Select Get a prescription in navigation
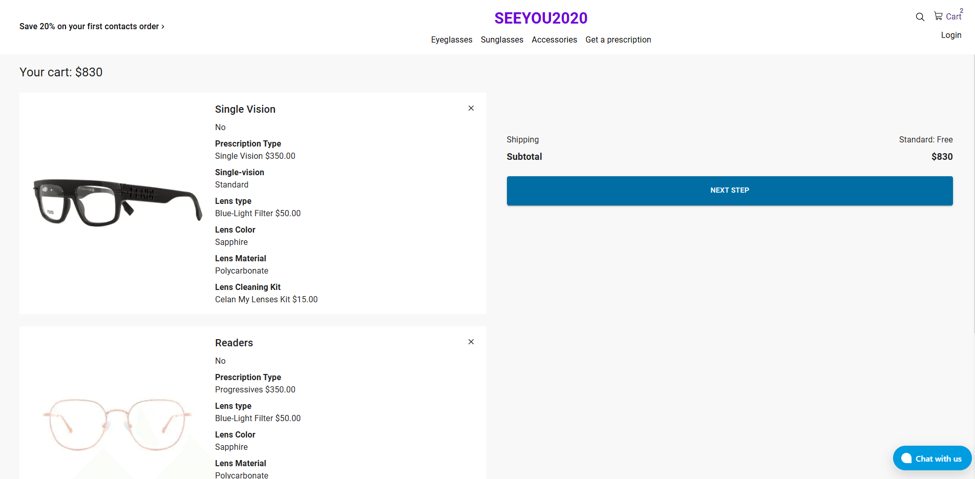The width and height of the screenshot is (975, 479). pos(618,40)
